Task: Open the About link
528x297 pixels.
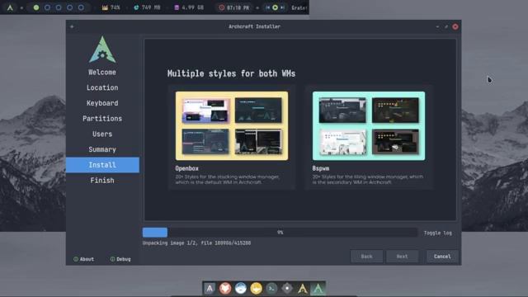Action: pos(87,259)
